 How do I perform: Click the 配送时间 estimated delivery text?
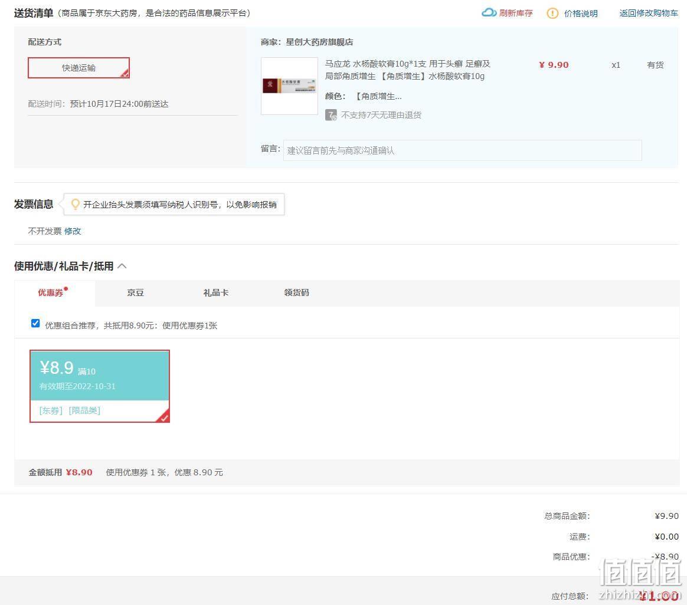[x=98, y=104]
